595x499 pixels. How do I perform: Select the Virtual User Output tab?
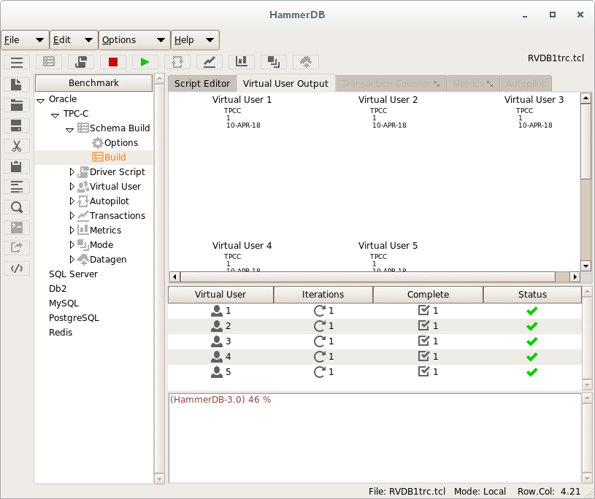pos(285,83)
